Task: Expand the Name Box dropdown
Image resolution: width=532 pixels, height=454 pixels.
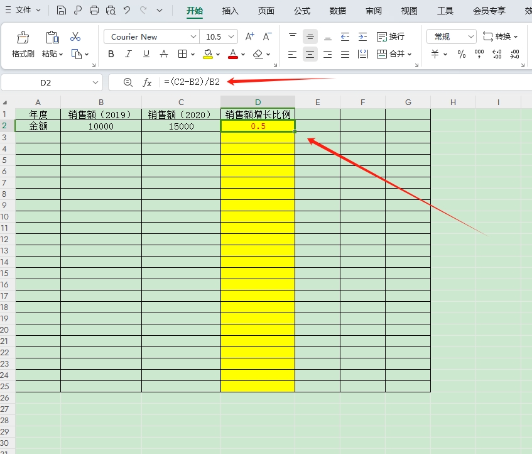Action: pos(95,82)
